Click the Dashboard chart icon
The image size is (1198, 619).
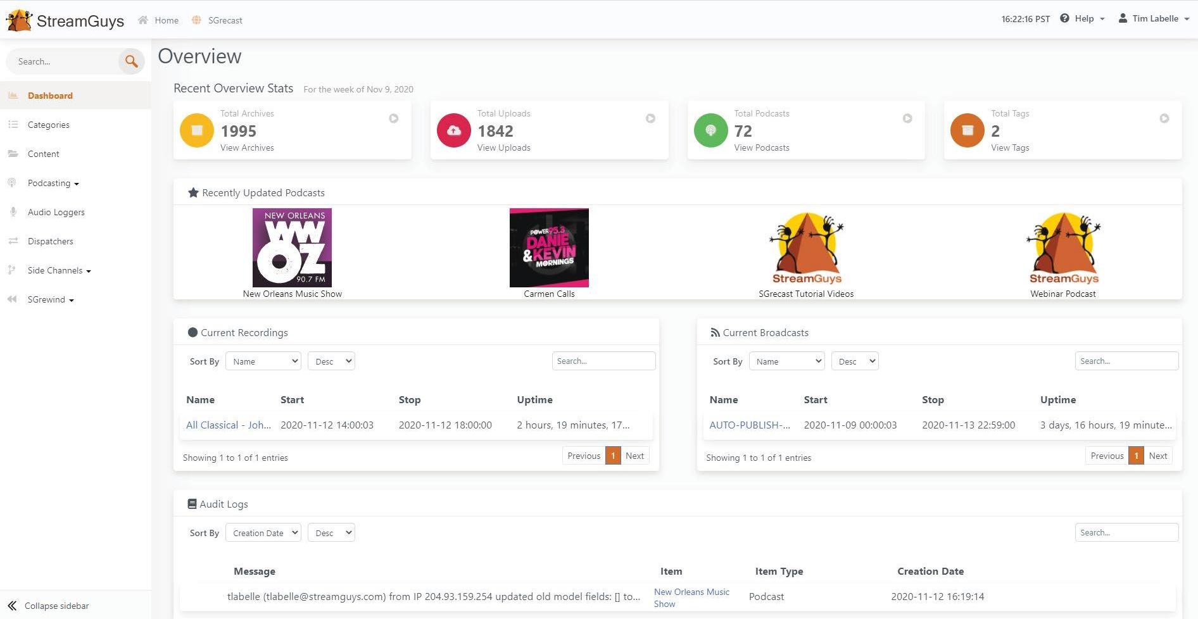tap(13, 96)
